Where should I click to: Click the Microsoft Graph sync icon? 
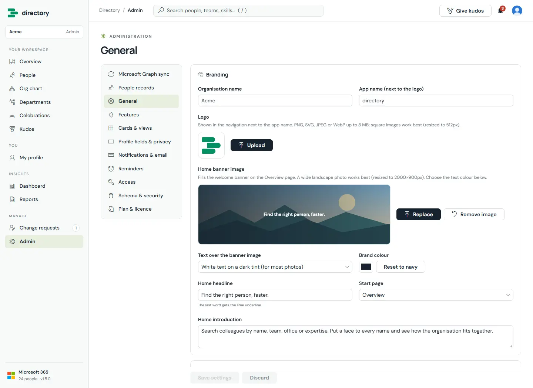point(111,74)
